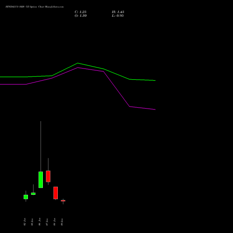This screenshot has height=233, width=233.
Task: Click the 03 Jan date axis label
Action: tap(32, 222)
